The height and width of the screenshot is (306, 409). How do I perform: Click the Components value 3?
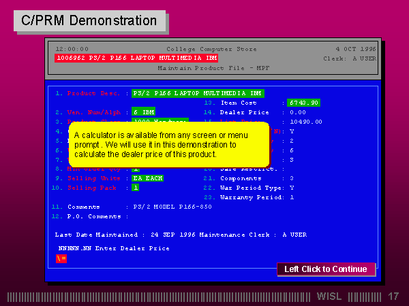pyautogui.click(x=292, y=178)
